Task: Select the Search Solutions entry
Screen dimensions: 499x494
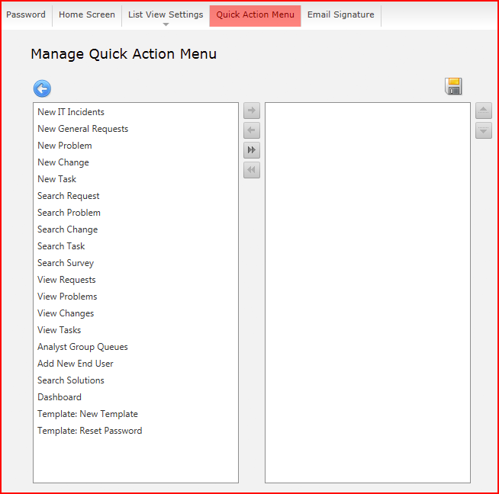Action: 136,380
